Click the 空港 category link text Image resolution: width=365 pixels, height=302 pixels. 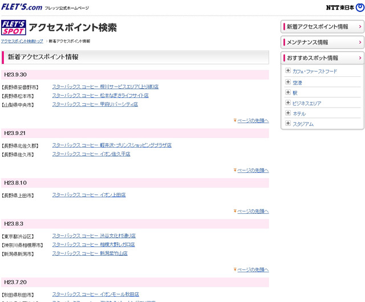(297, 83)
